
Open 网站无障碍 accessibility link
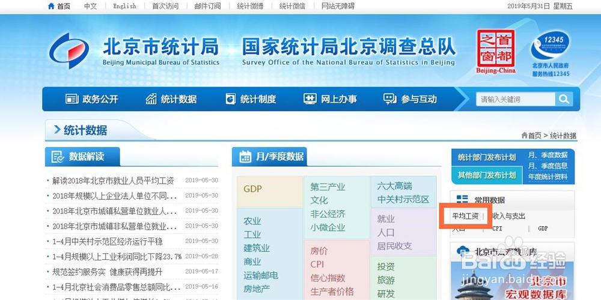(x=338, y=6)
